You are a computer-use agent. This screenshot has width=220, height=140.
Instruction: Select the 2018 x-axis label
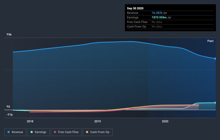tap(30, 121)
